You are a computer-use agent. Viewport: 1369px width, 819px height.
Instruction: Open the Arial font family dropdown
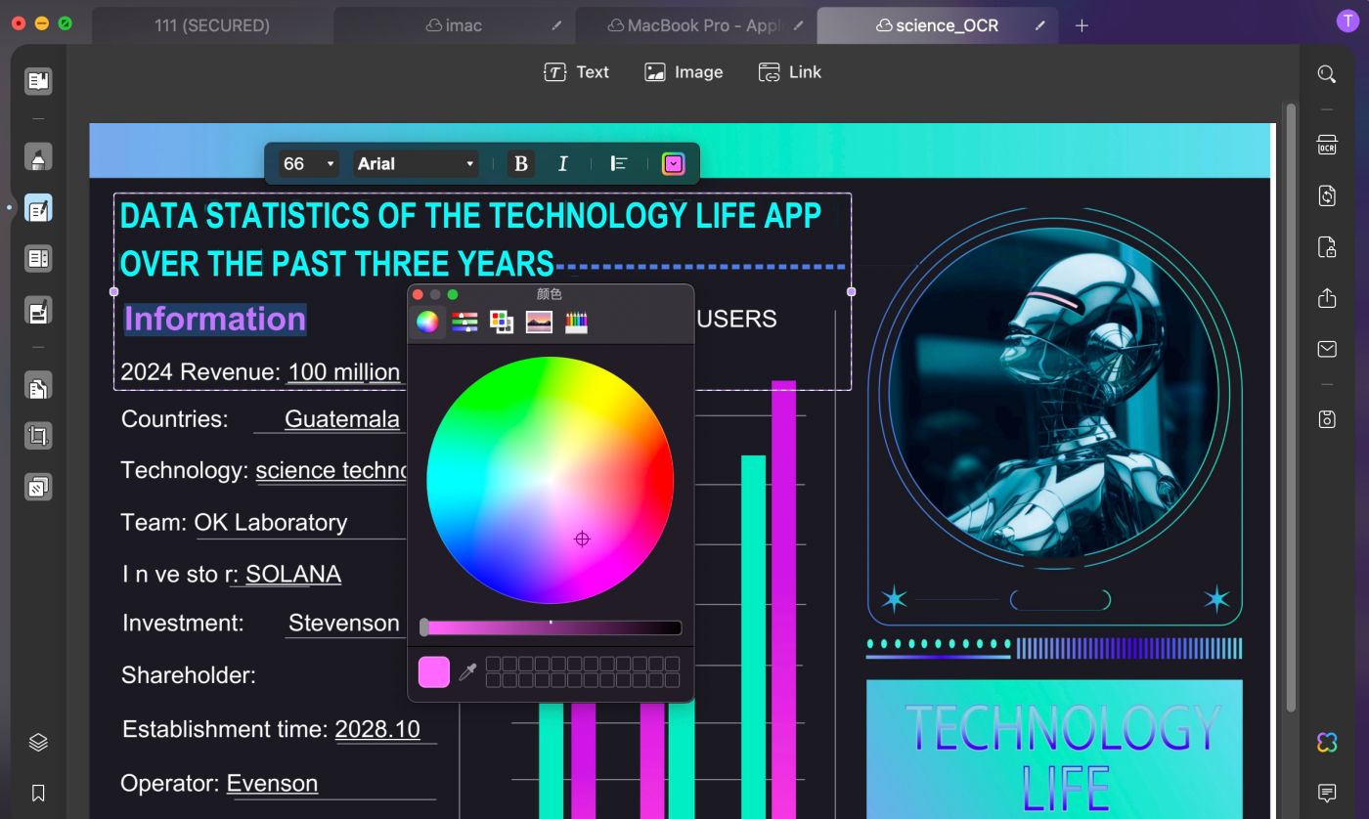[416, 163]
